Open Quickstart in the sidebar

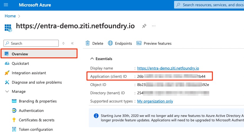(x=20, y=63)
